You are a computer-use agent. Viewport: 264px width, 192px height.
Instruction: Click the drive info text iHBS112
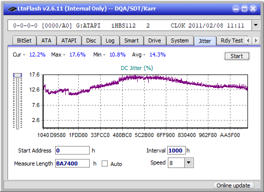click(x=123, y=25)
